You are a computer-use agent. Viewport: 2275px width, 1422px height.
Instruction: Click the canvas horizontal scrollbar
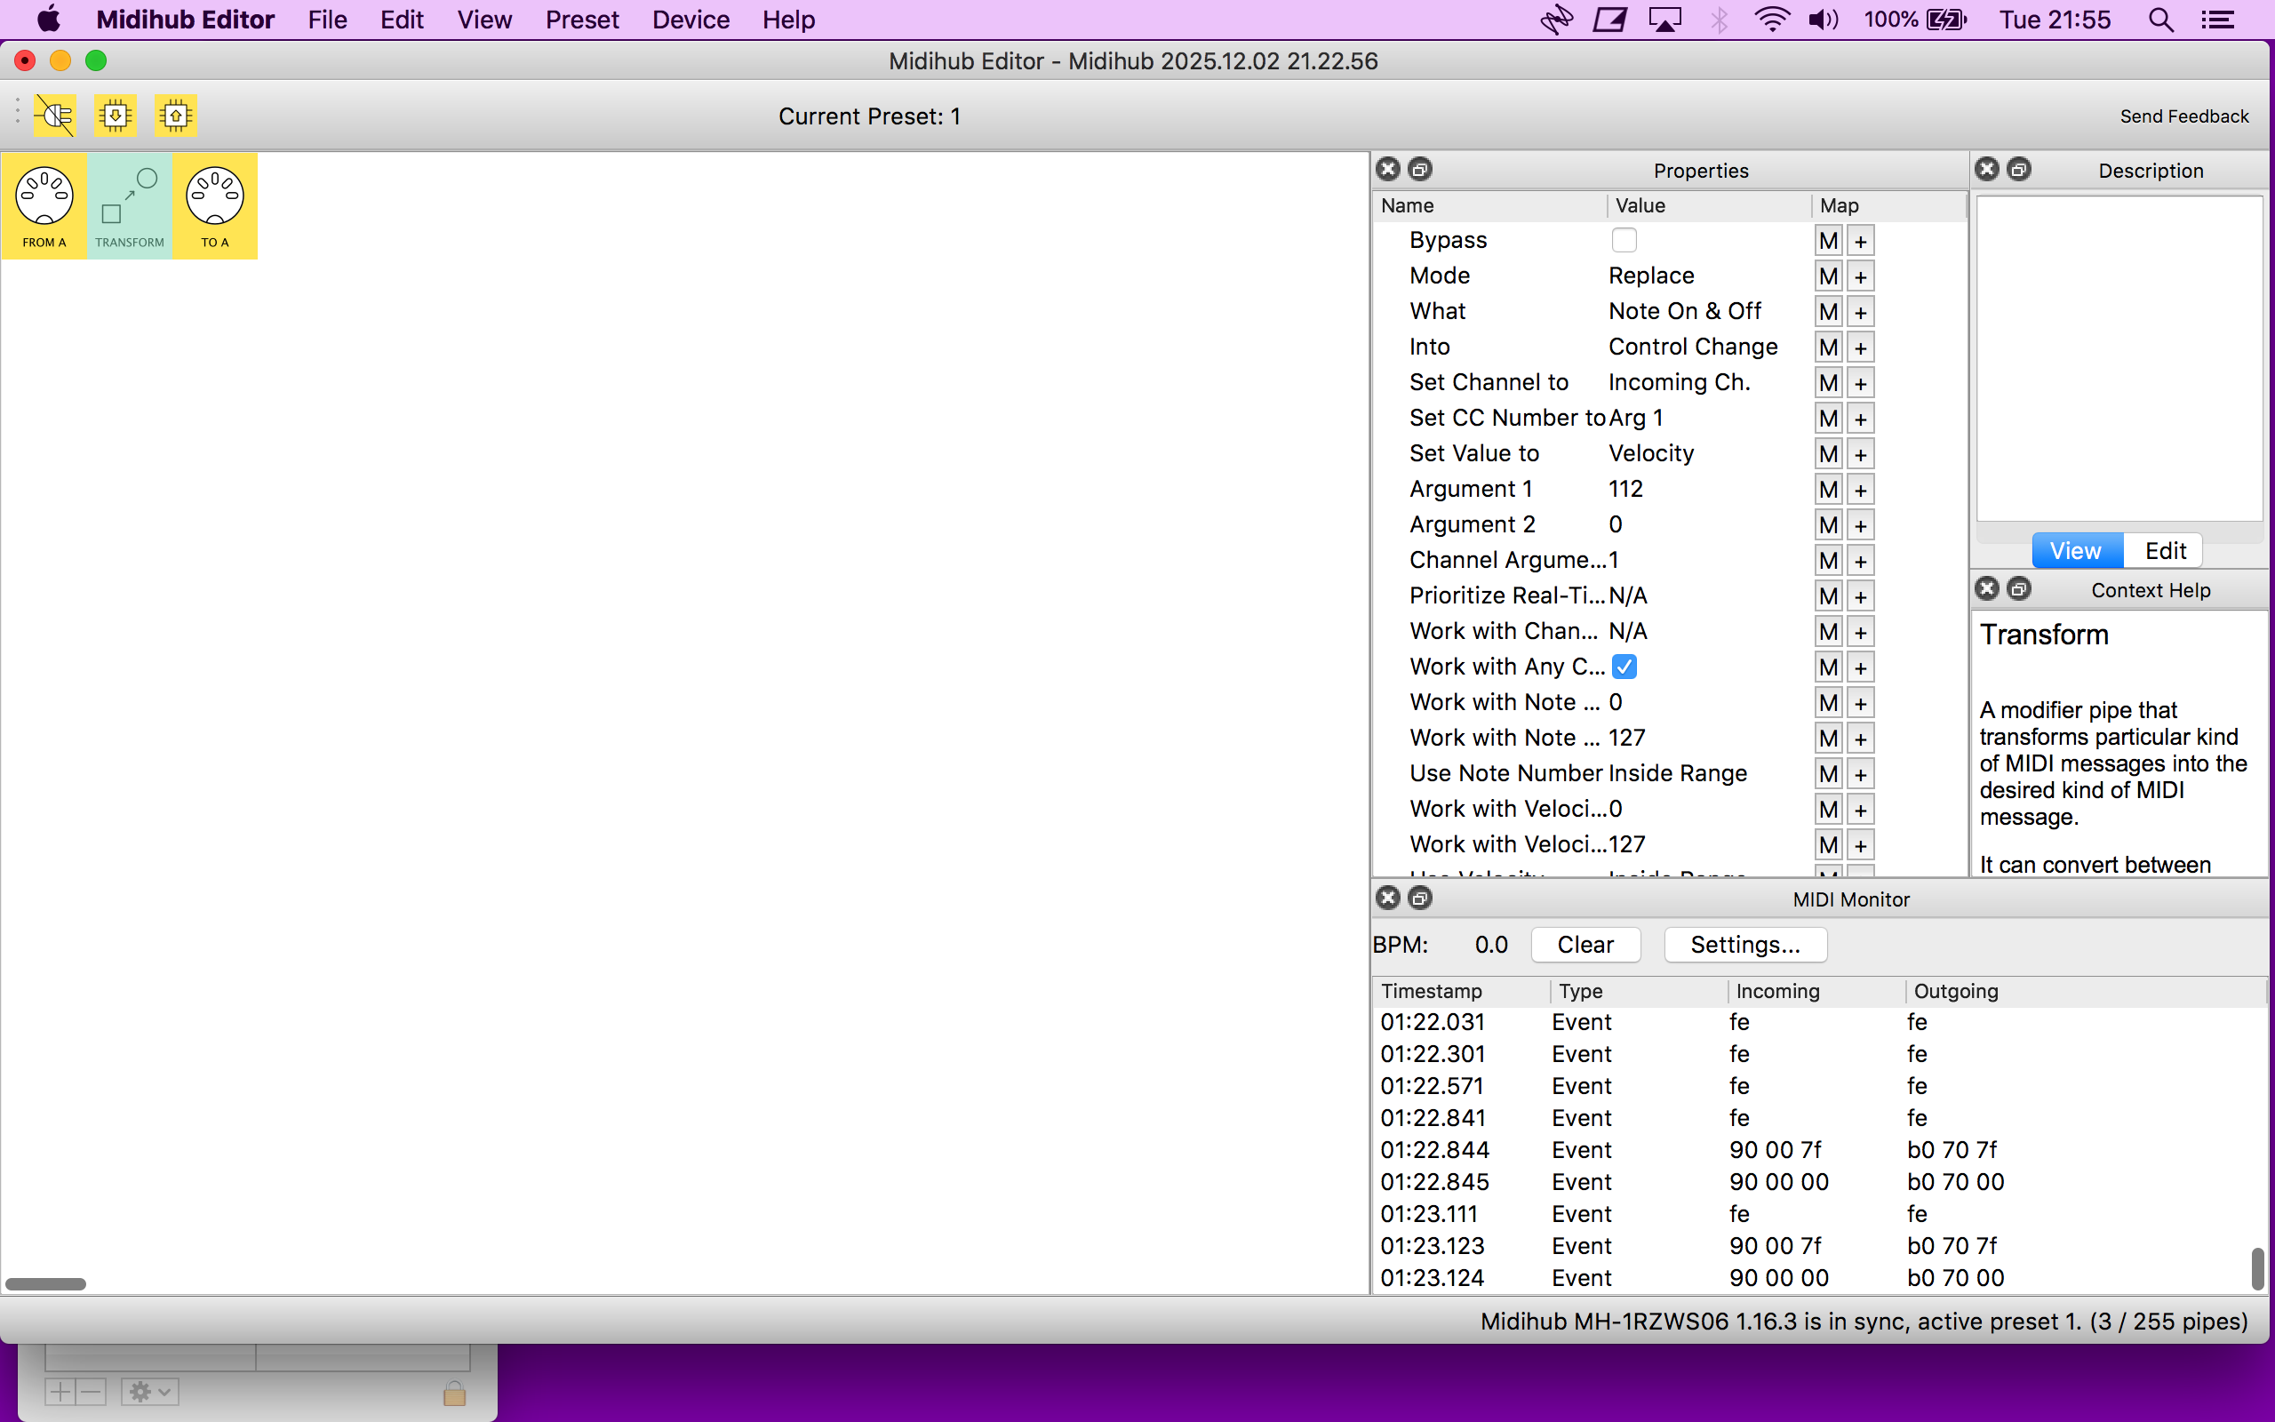(x=46, y=1283)
